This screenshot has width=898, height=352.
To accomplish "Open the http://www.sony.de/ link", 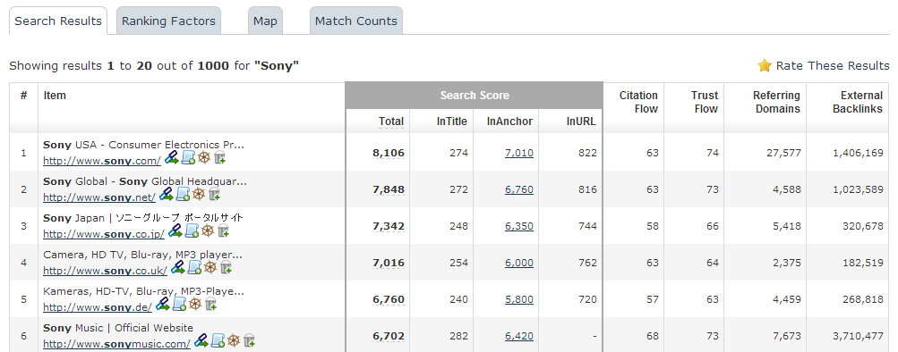I will point(98,306).
